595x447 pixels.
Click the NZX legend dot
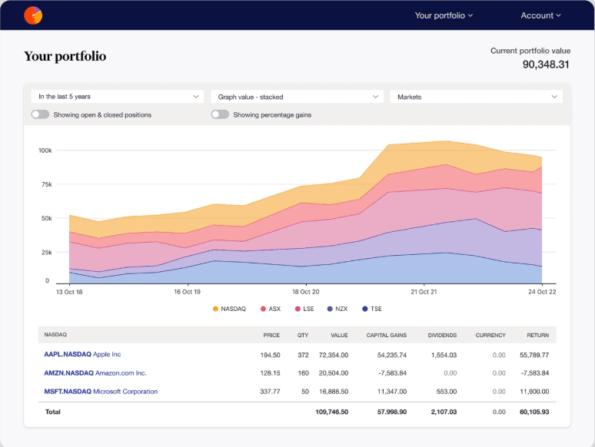click(x=330, y=309)
